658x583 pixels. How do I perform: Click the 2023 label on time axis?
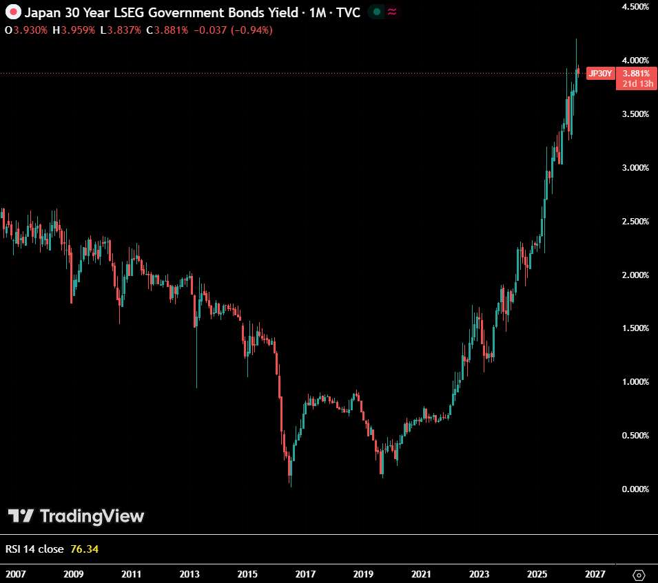tap(479, 574)
